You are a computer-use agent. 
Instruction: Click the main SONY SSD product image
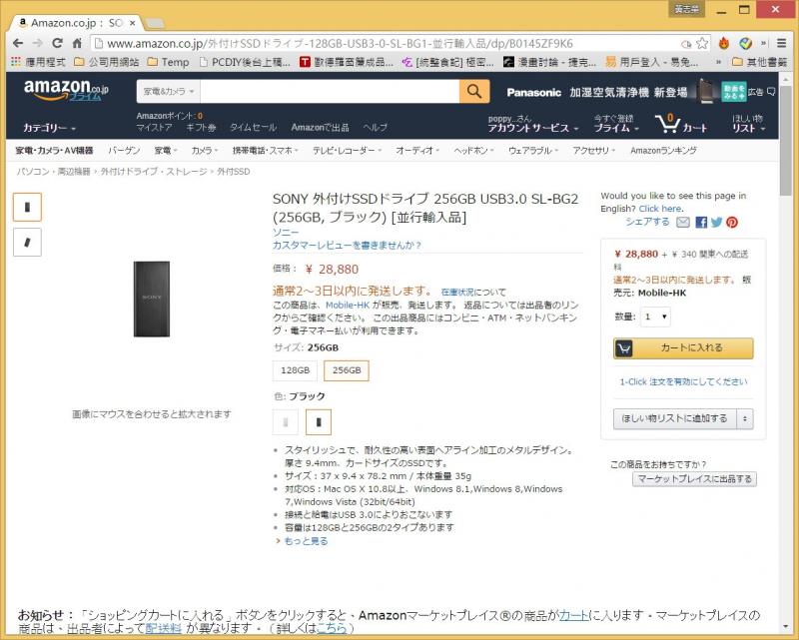coord(152,299)
